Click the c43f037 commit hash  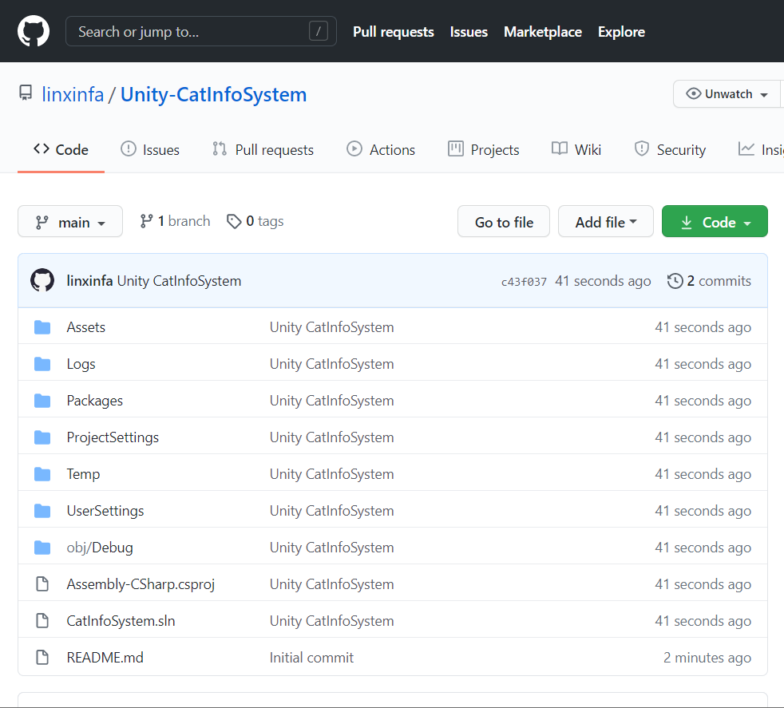524,282
